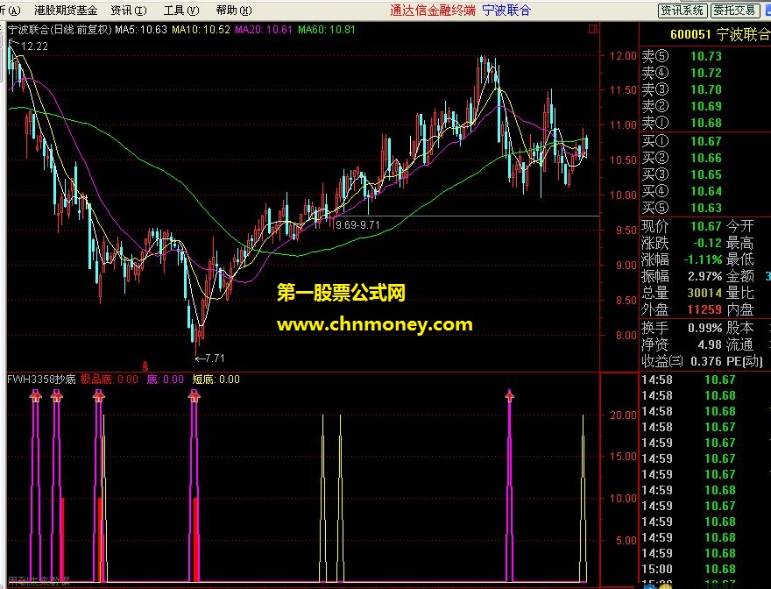Click the 20.00 indicator axis label
This screenshot has height=589, width=771.
point(623,415)
